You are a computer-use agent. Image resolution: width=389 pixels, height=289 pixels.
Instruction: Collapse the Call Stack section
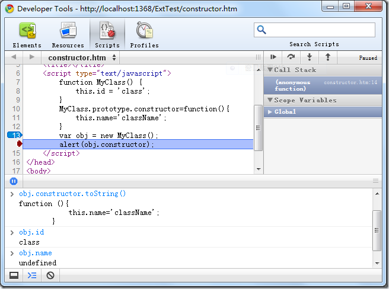pyautogui.click(x=270, y=70)
